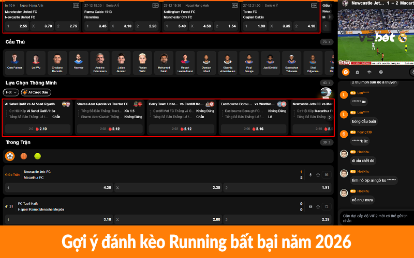
Task: Click orange '6' avatar of hoang139
Action: 344,134
